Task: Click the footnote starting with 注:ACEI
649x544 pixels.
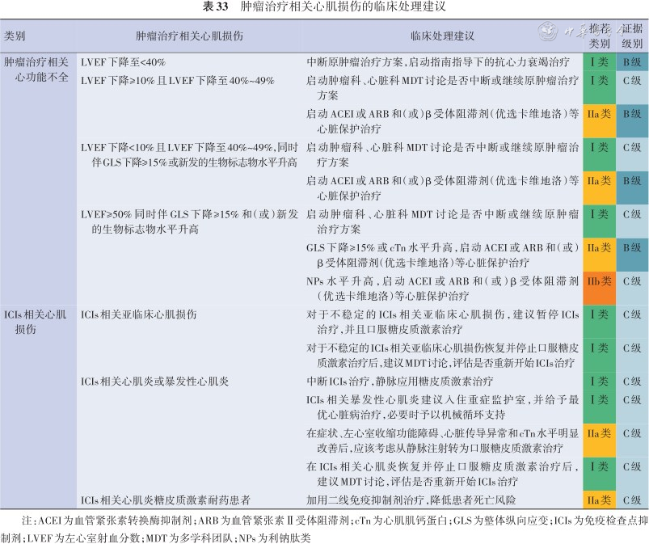Action: click(x=323, y=528)
